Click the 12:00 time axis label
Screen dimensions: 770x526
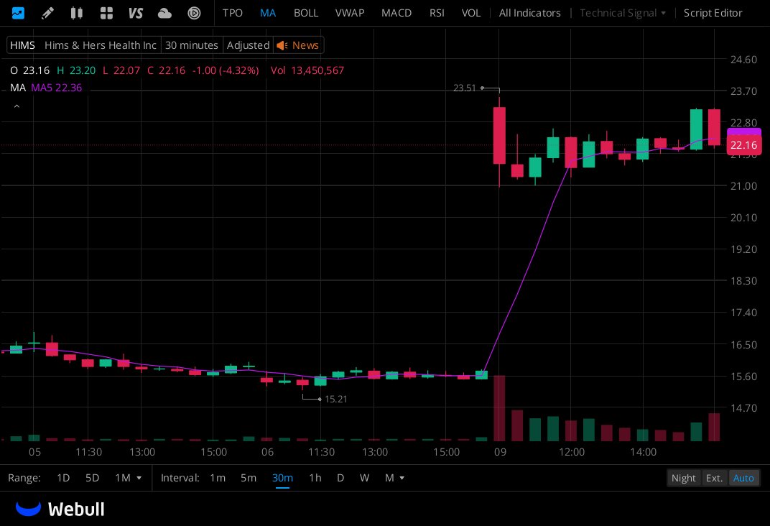point(572,452)
